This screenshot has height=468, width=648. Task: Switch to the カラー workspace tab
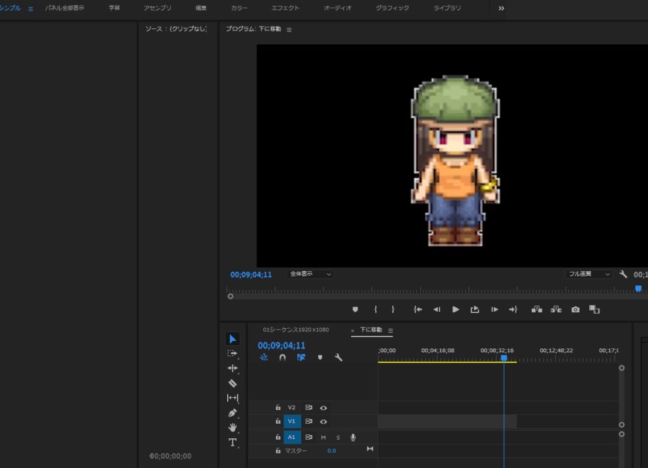click(239, 8)
